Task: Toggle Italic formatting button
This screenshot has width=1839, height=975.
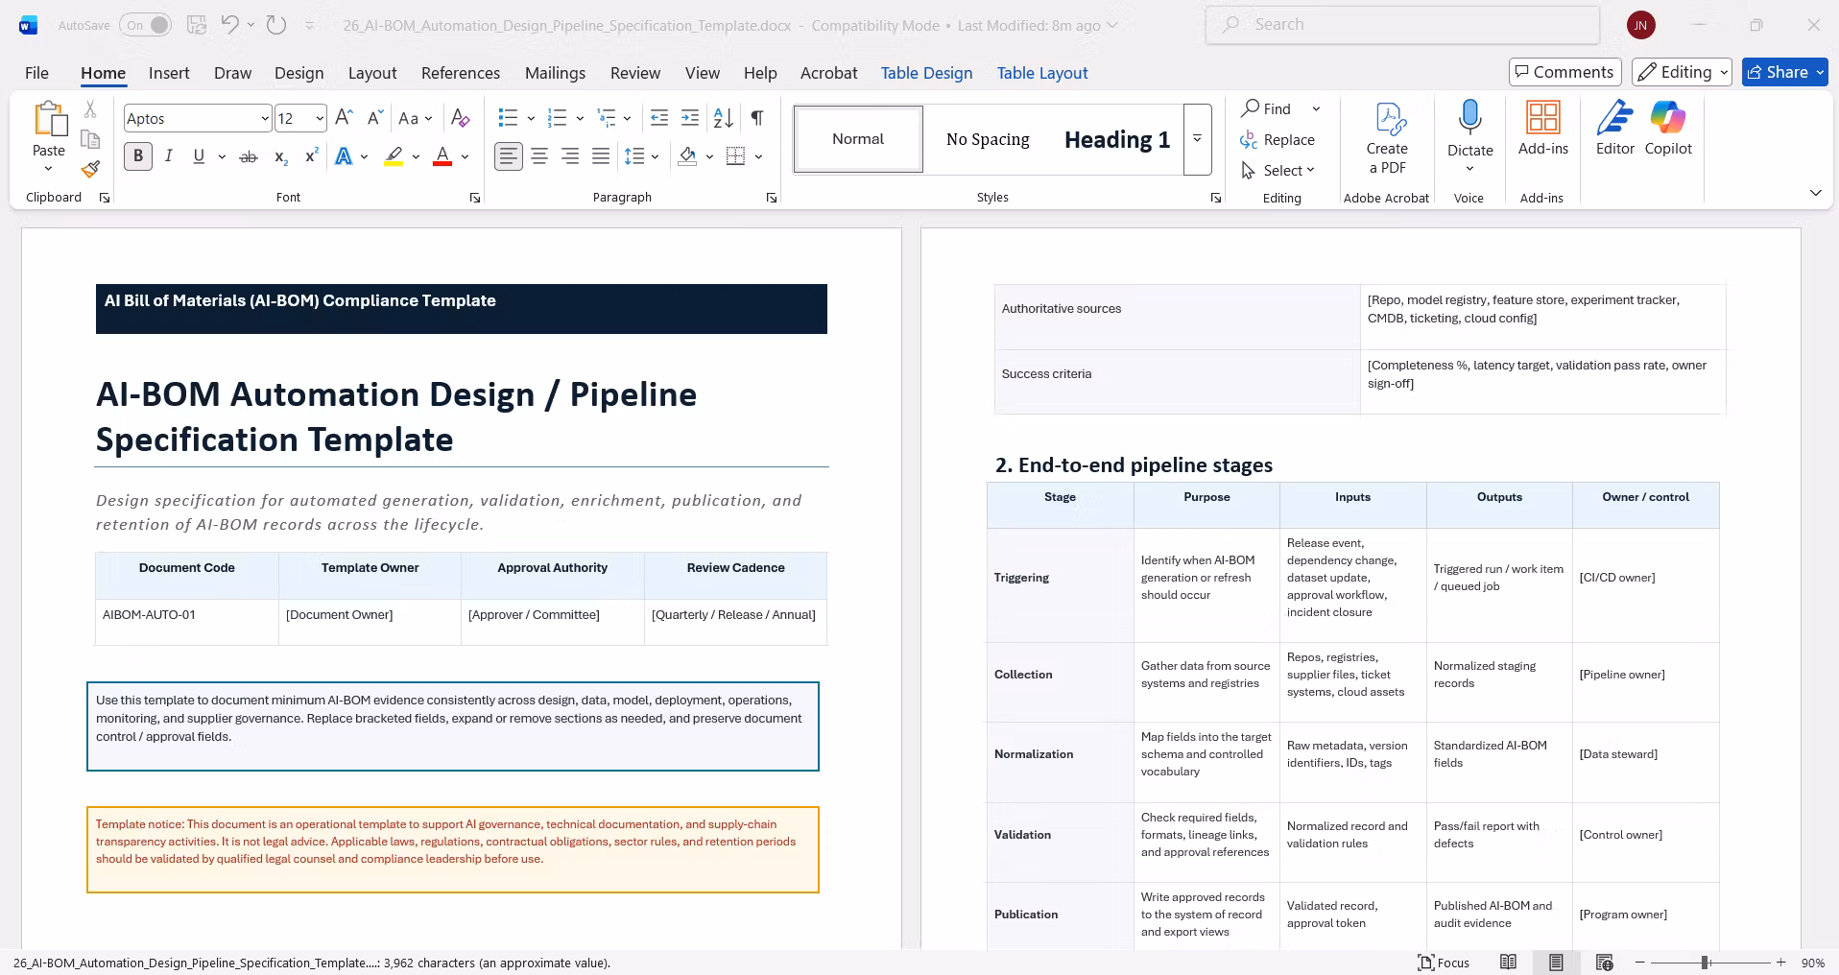Action: pos(169,156)
